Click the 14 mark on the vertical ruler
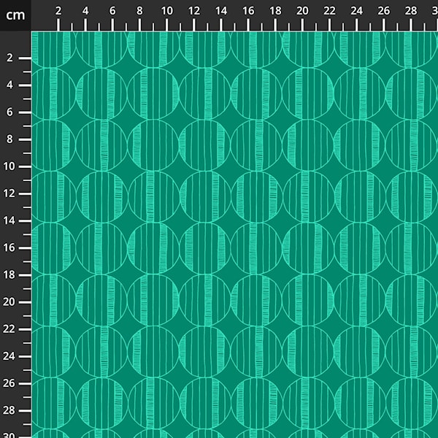This screenshot has height=438, width=438. click(x=9, y=220)
